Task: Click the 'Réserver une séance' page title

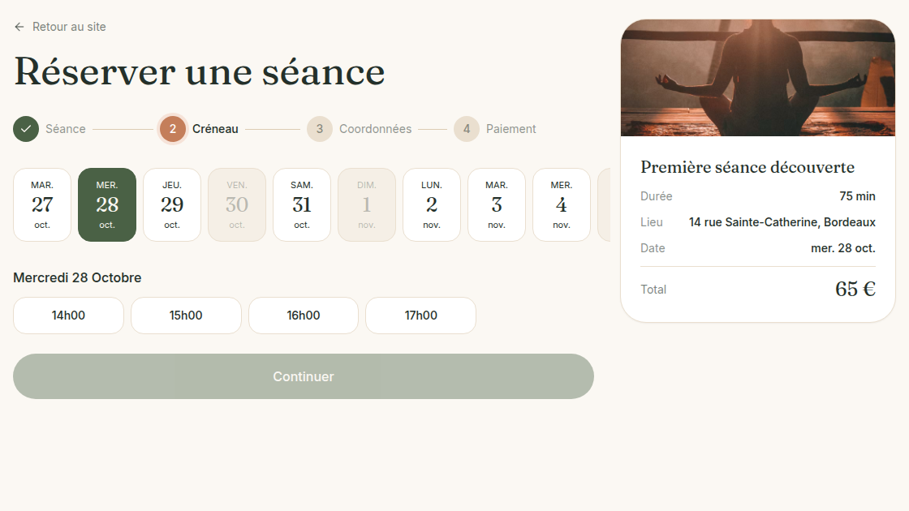Action: [x=200, y=72]
